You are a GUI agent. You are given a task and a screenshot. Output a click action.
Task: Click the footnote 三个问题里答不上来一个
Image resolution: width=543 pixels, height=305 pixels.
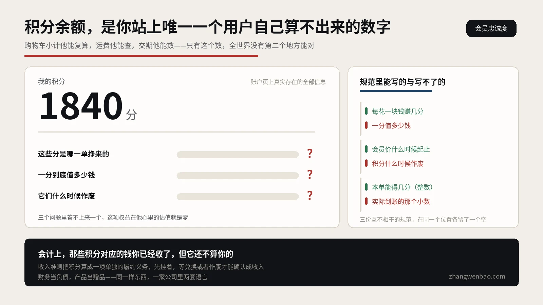tap(113, 218)
